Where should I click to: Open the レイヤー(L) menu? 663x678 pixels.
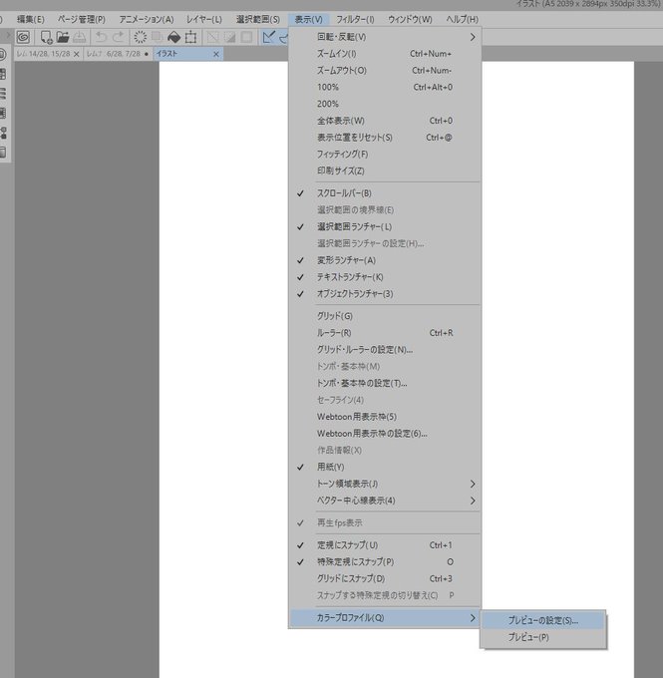tap(204, 20)
